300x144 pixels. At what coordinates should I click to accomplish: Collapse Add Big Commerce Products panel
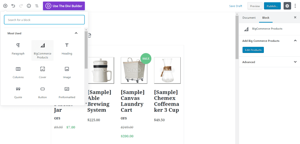[x=295, y=41]
